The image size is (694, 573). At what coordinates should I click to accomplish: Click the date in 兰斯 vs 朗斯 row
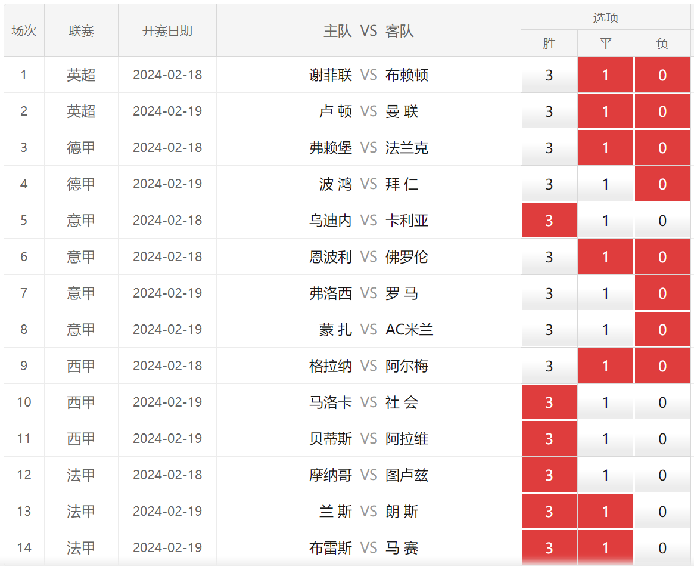[x=167, y=511]
